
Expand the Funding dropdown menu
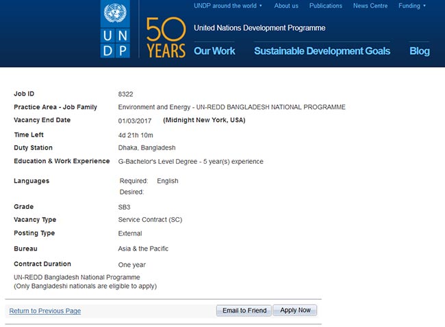tap(411, 5)
